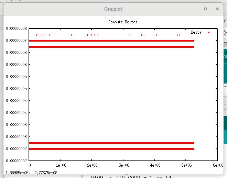Click the lone outlier point between 1e+06 and 2e+06
227x178 pixels.
(72, 35)
